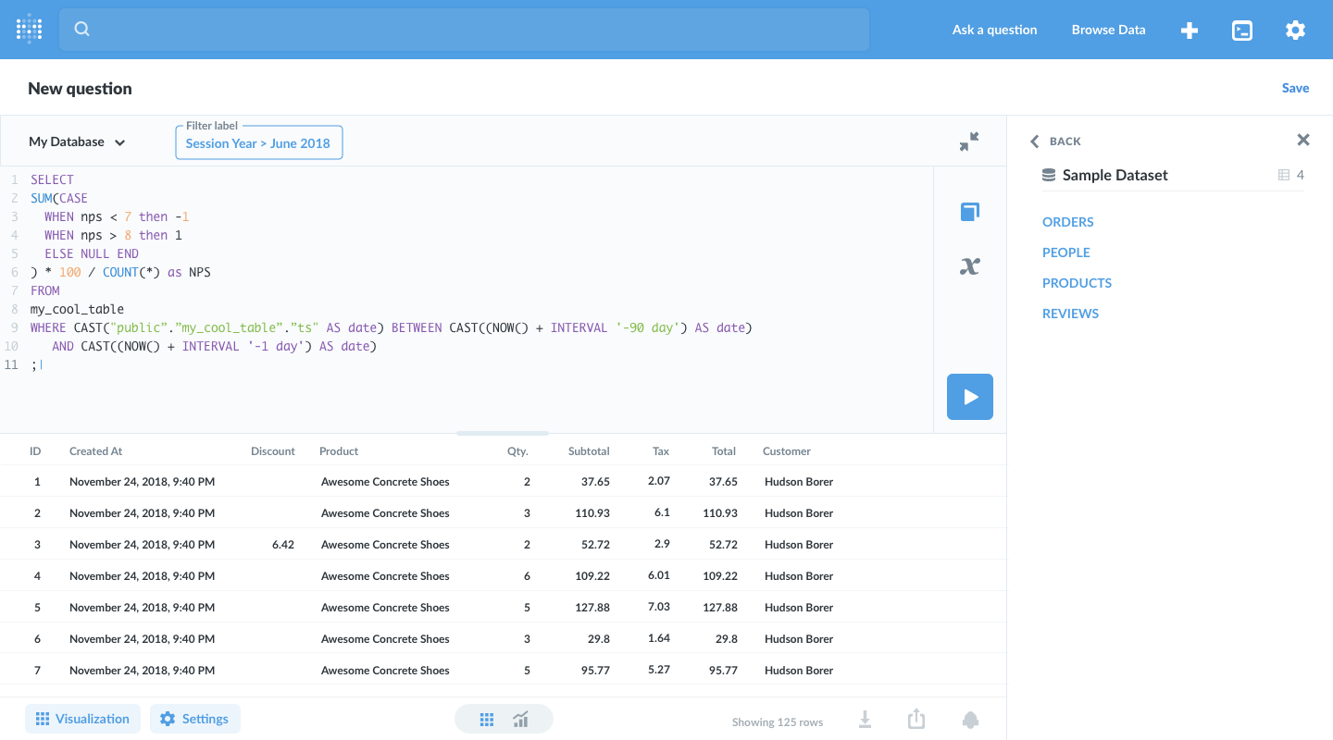Click the Metabase logo icon
The width and height of the screenshot is (1333, 740).
(x=30, y=30)
